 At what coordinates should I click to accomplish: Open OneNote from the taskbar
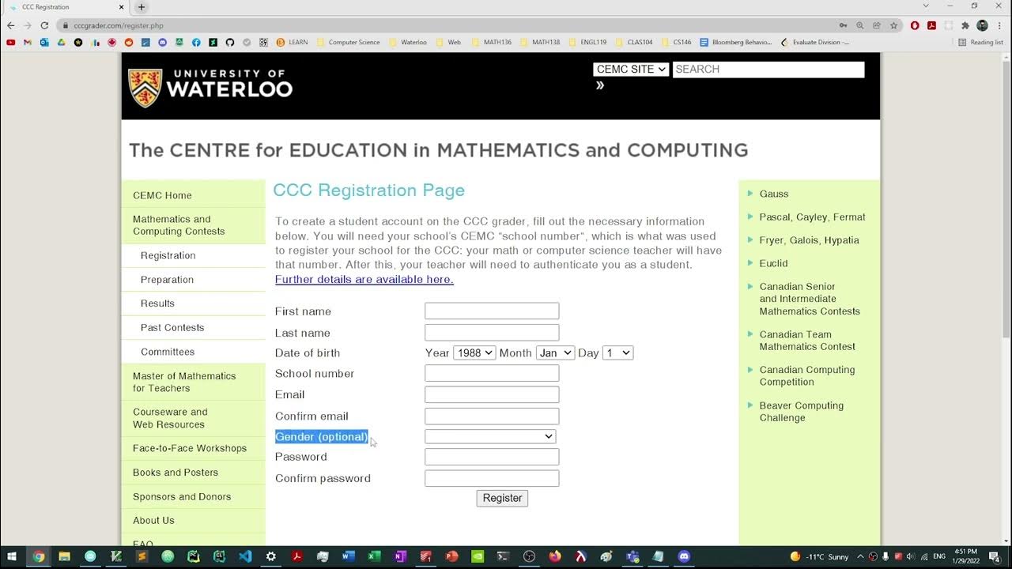coord(400,556)
